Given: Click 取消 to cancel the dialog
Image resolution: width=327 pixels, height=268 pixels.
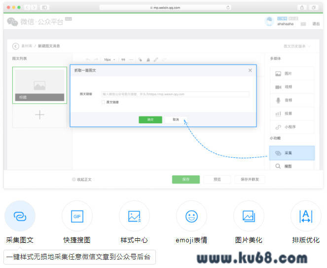Looking at the screenshot, I should [x=176, y=119].
